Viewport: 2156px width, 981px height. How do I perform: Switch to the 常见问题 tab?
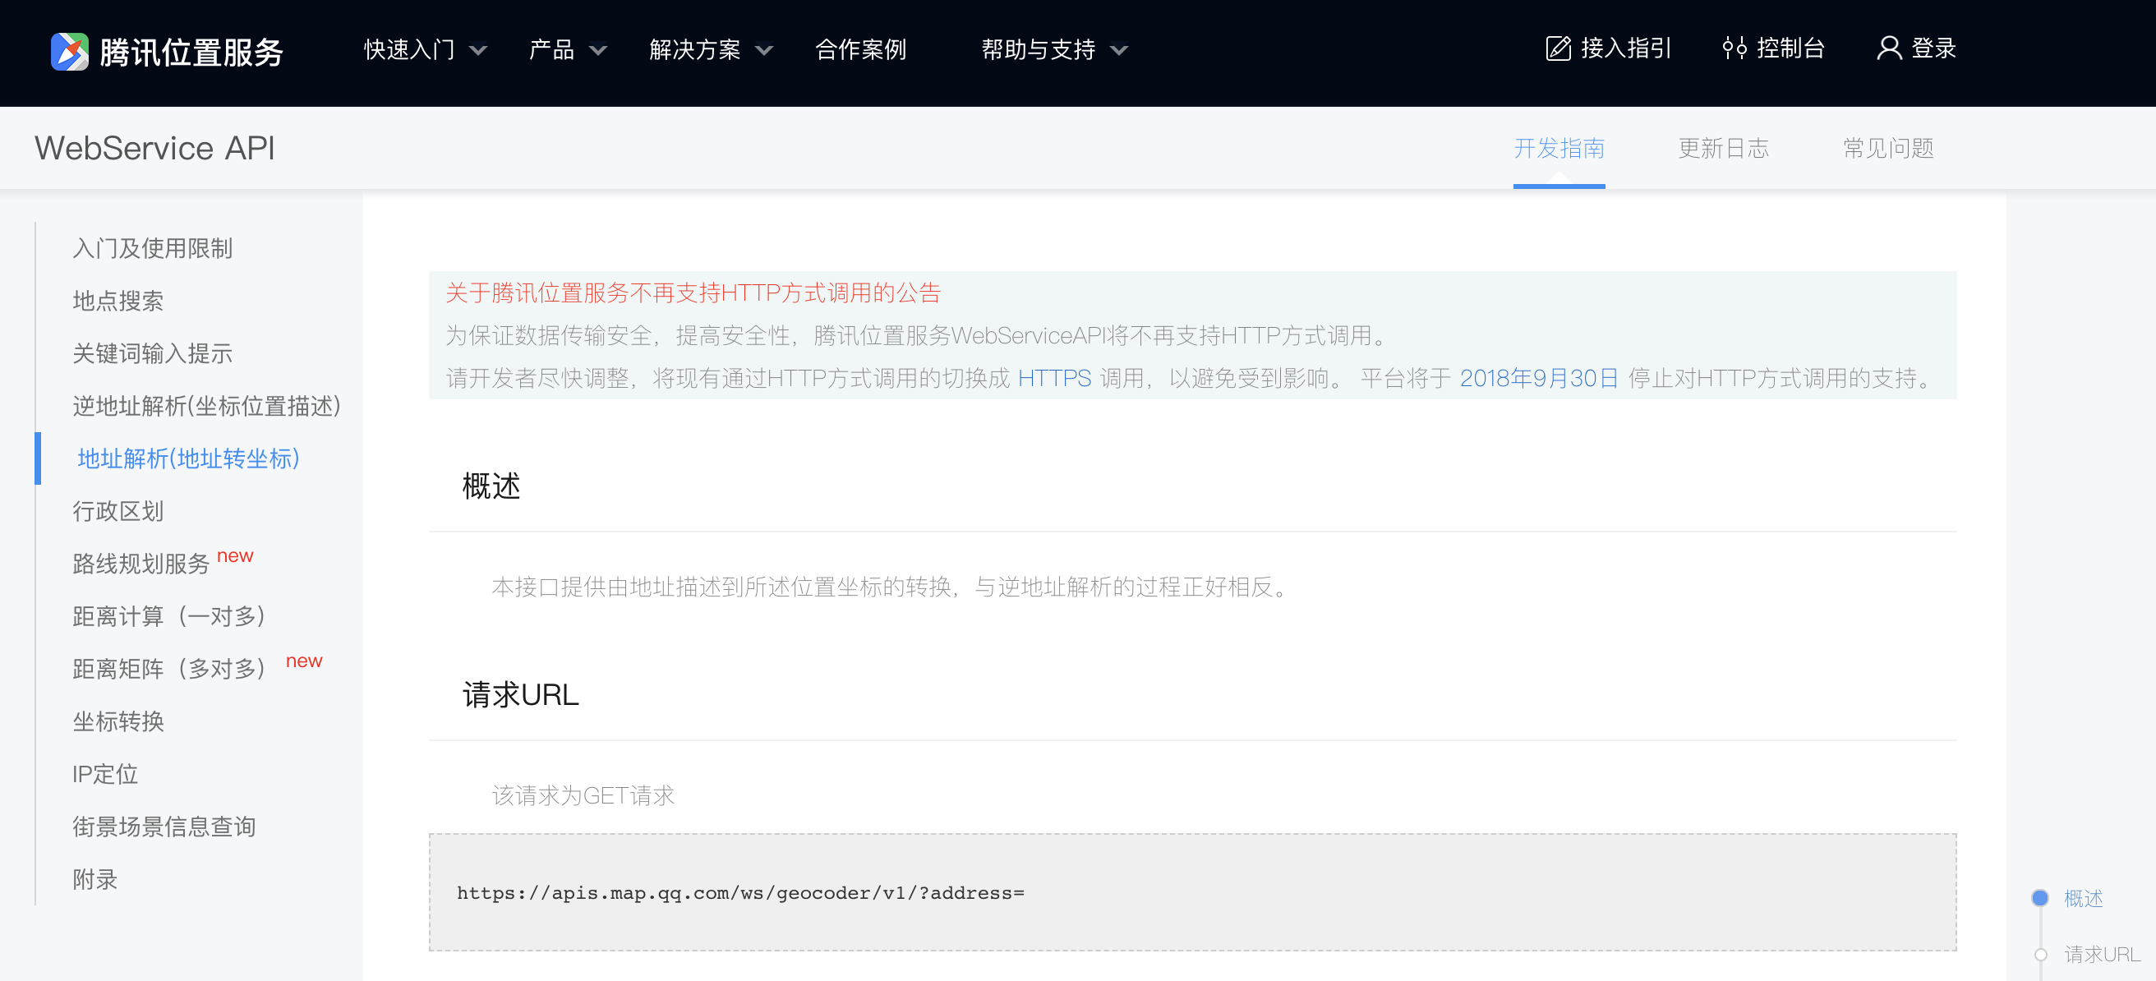pyautogui.click(x=1888, y=148)
